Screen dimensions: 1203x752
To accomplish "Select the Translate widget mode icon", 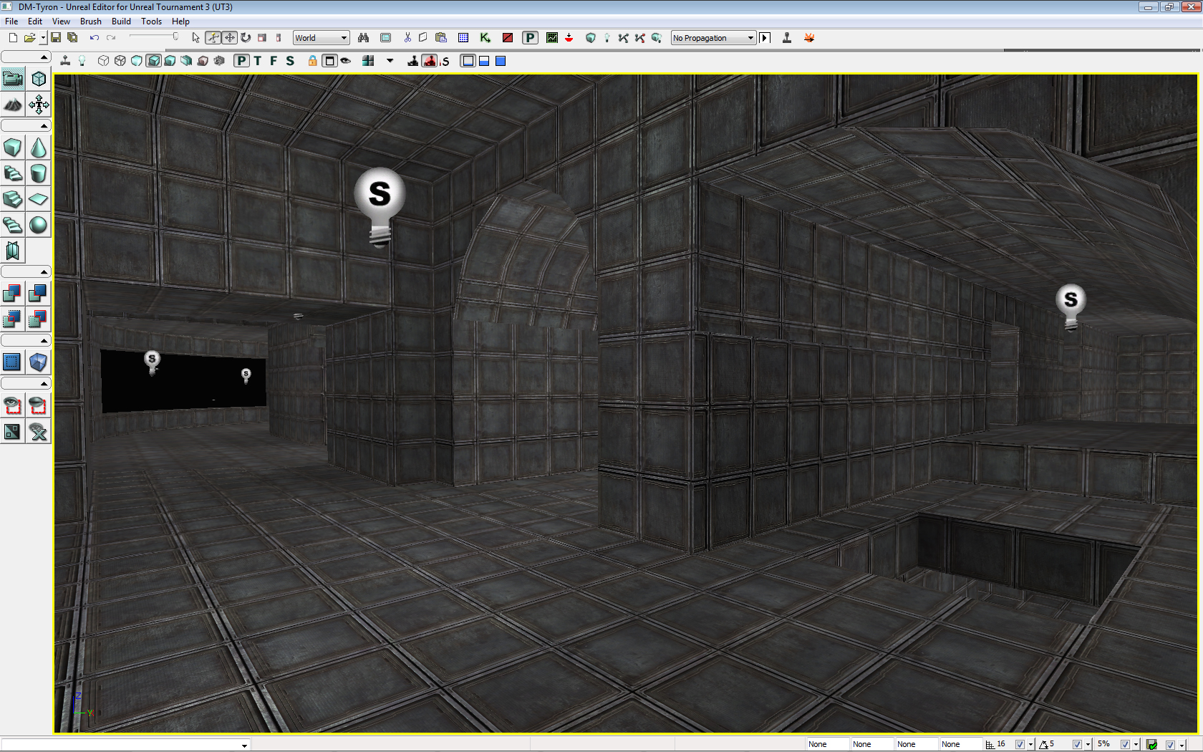I will coord(229,38).
